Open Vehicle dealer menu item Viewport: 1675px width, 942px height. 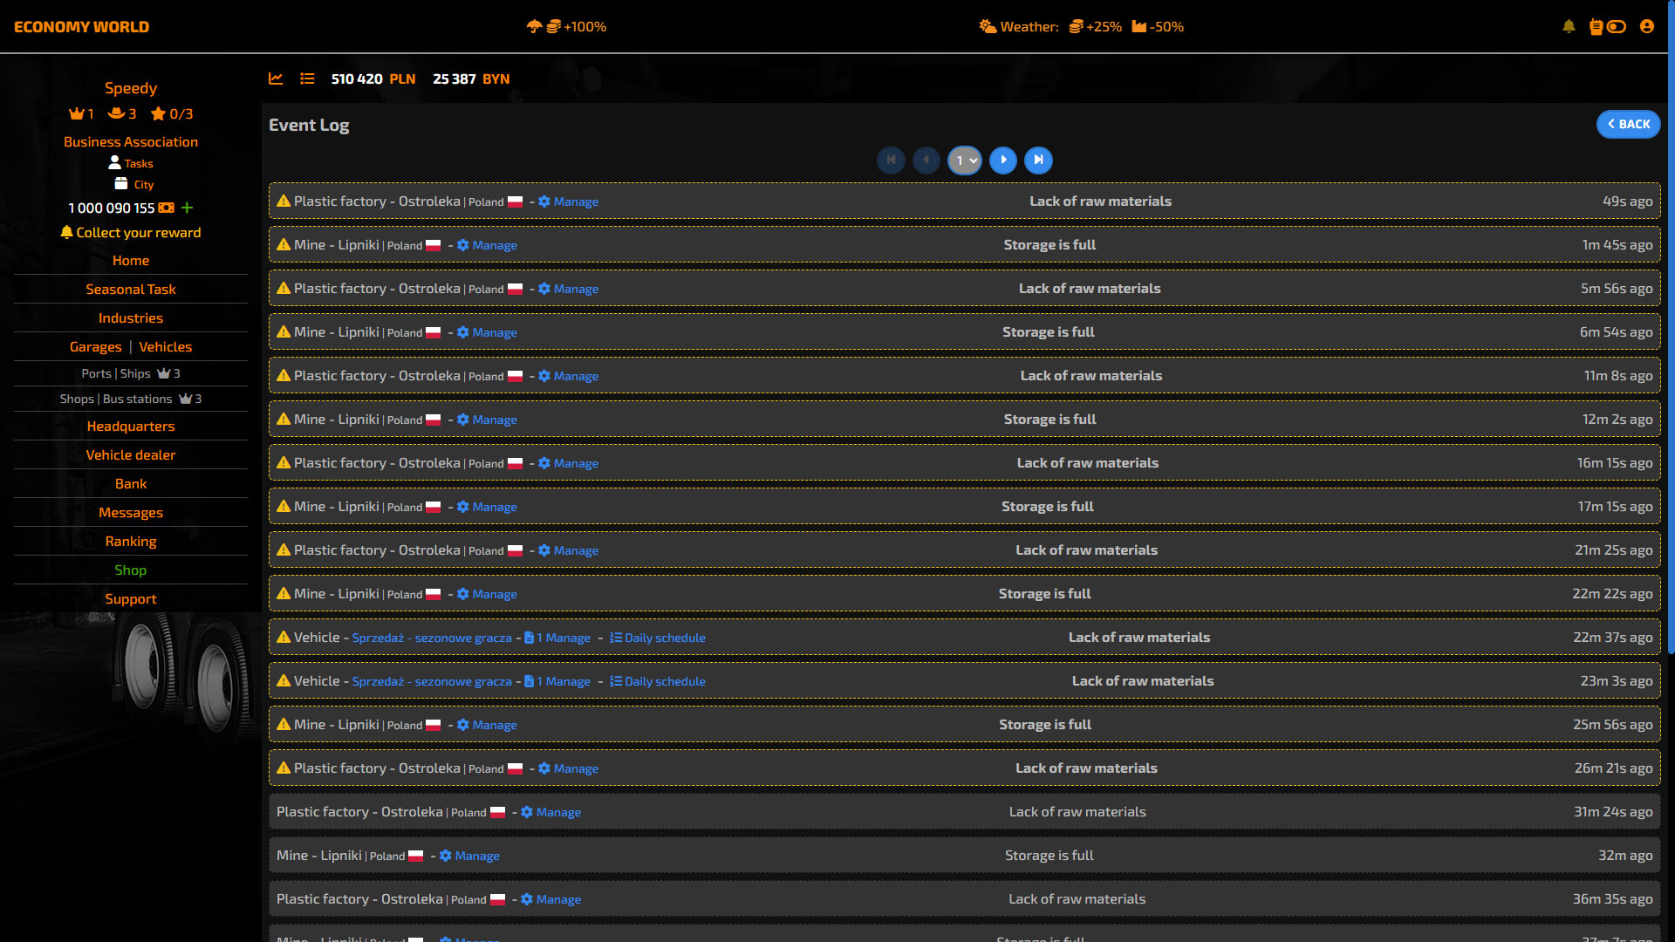click(131, 454)
